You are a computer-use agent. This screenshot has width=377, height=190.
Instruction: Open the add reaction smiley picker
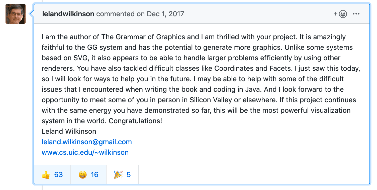coord(340,14)
